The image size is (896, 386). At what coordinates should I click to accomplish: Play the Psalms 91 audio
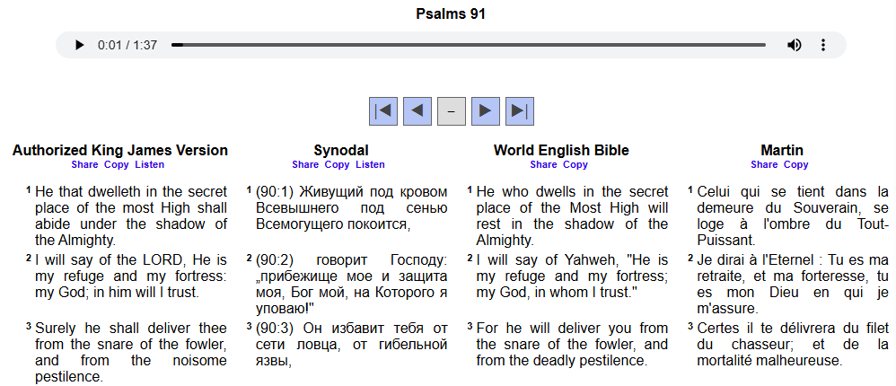pos(79,45)
